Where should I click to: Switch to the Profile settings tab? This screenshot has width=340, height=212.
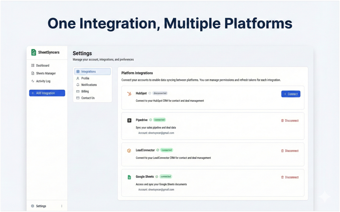click(85, 78)
